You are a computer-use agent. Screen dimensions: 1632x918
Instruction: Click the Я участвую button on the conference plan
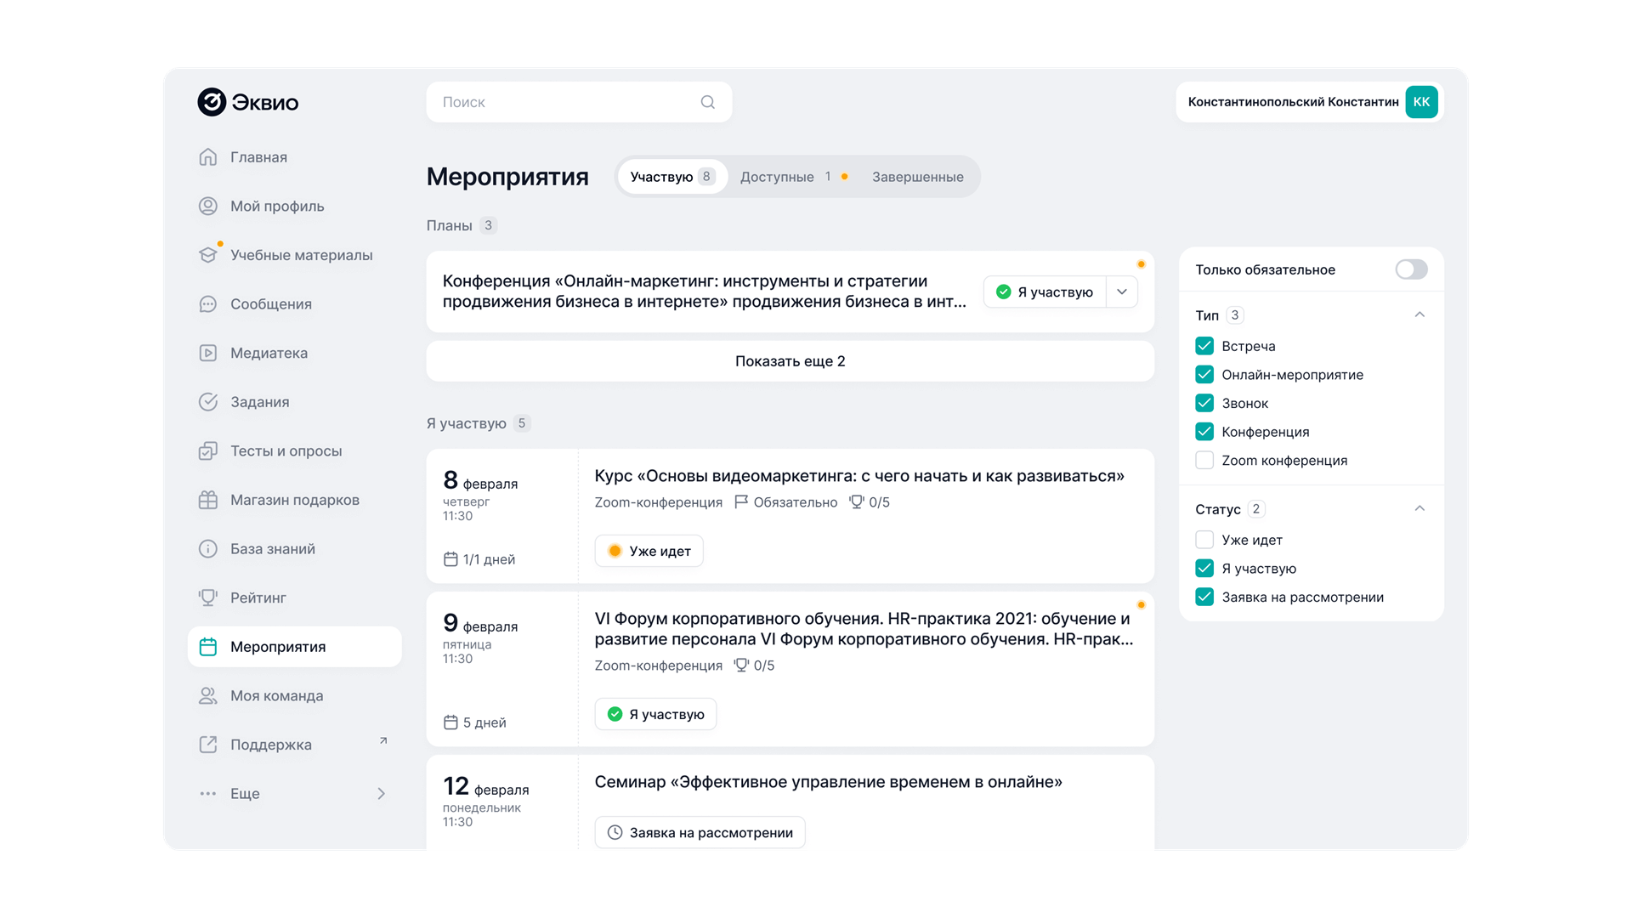coord(1045,292)
